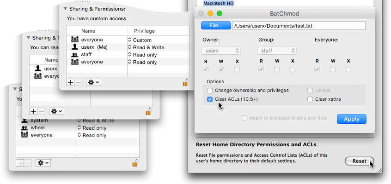Click the minus button in the panel listing wheel
391x184 pixels.
point(28,163)
